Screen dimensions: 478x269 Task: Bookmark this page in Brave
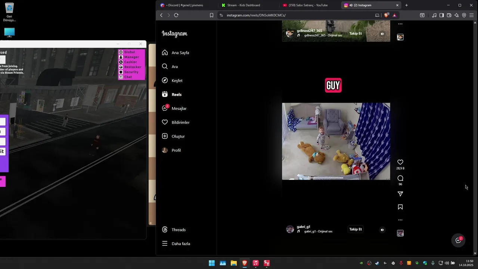[211, 15]
